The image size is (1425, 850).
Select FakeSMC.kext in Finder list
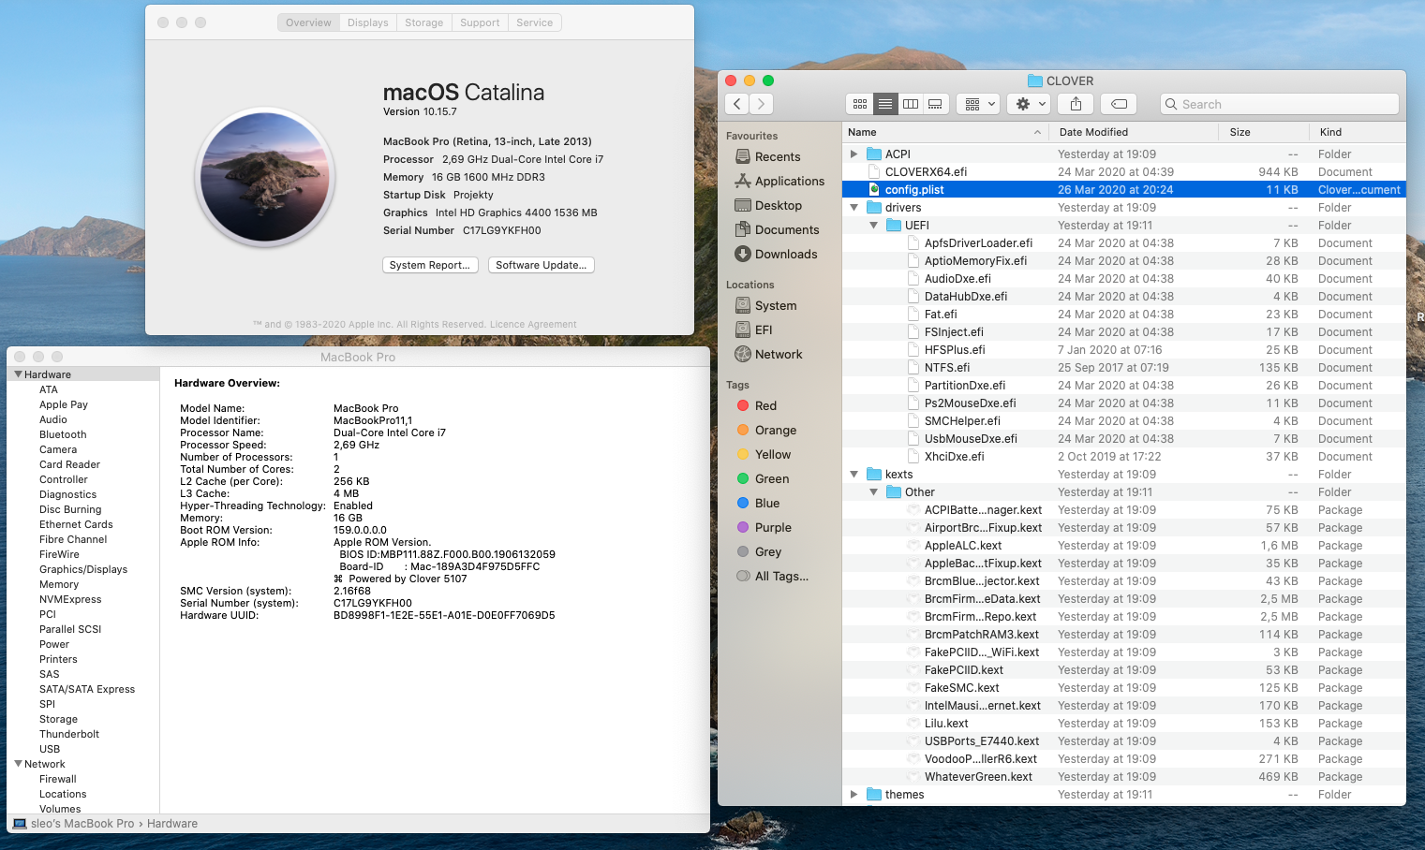[x=1123, y=687]
